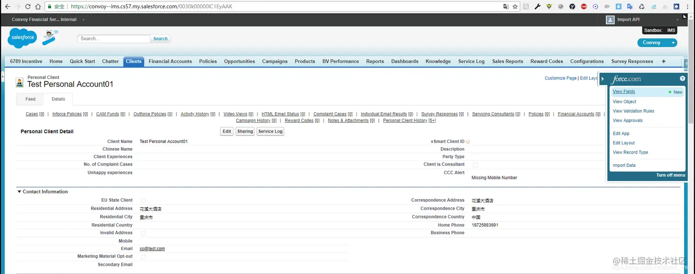This screenshot has width=695, height=274.
Task: Open the Clients tab
Action: pyautogui.click(x=134, y=62)
